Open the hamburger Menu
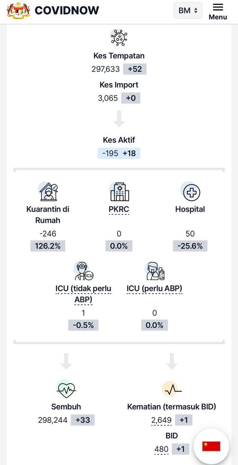 (x=218, y=11)
